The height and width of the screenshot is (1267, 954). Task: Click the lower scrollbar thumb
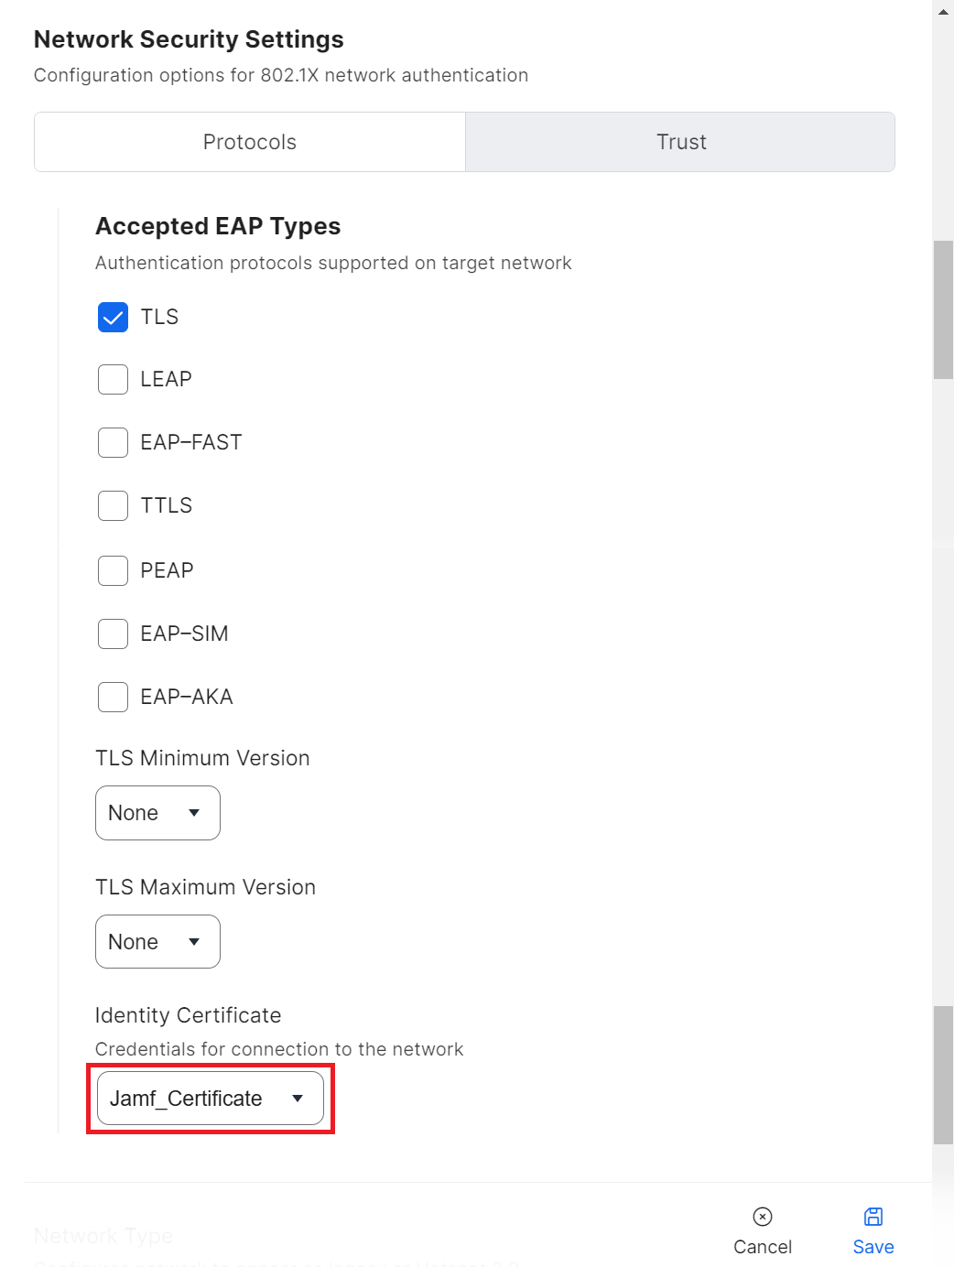point(943,1075)
